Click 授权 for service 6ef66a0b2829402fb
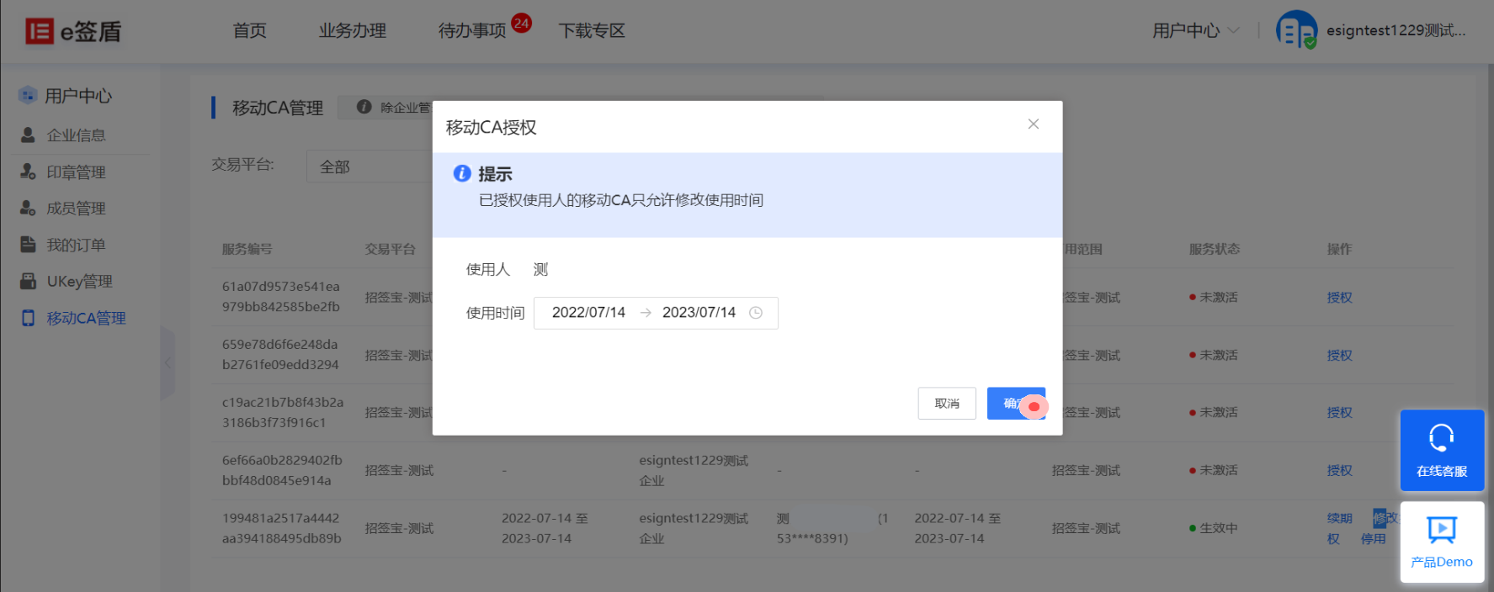Viewport: 1494px width, 592px height. [1339, 471]
